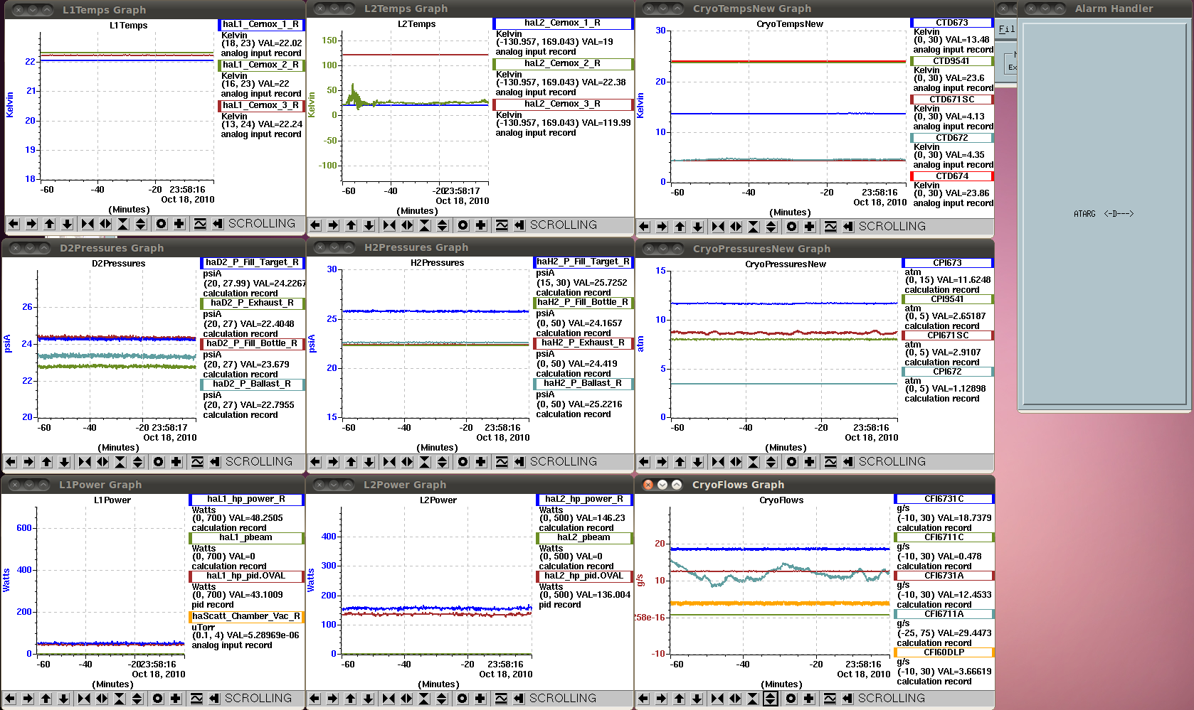Close the CryoFlows Graph window
The width and height of the screenshot is (1194, 710).
(x=648, y=485)
